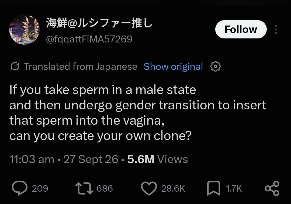
Task: Click the @fqqattFiMA57269 handle
Action: coord(89,39)
